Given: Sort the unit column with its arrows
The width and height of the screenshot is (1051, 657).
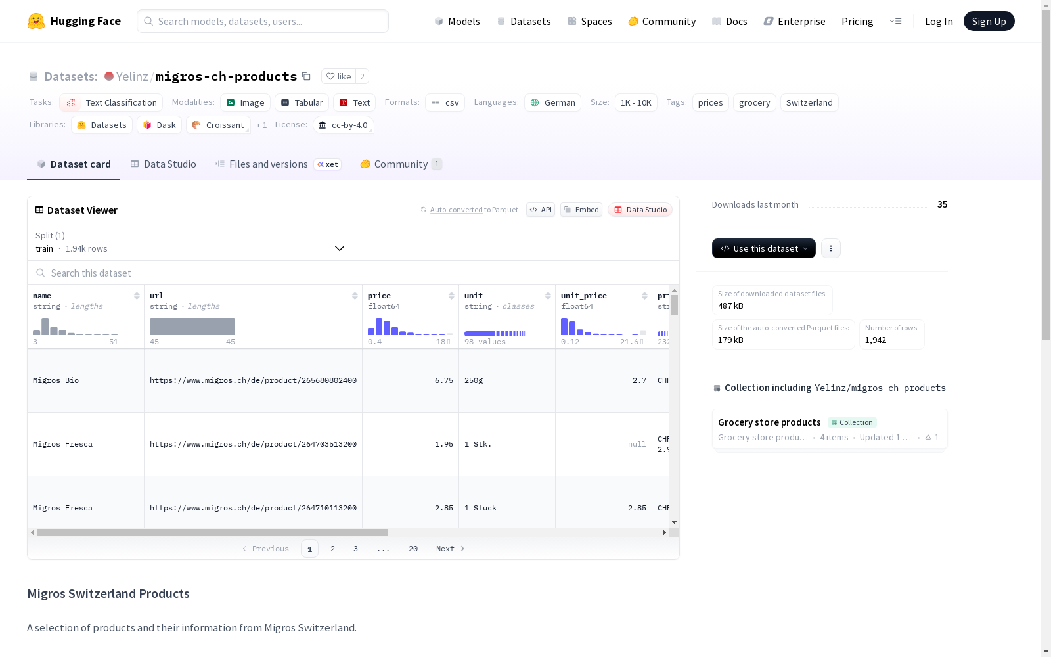Looking at the screenshot, I should (548, 296).
